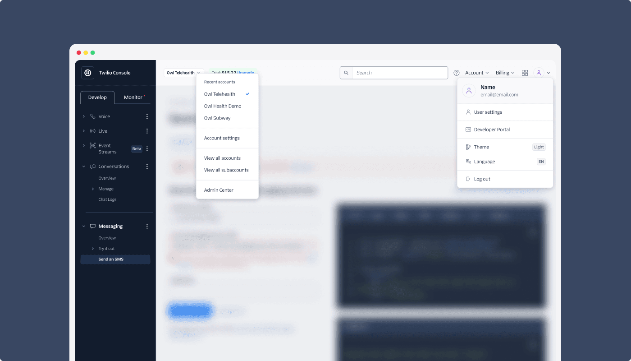Click into the Search field
The image size is (631, 361).
399,73
